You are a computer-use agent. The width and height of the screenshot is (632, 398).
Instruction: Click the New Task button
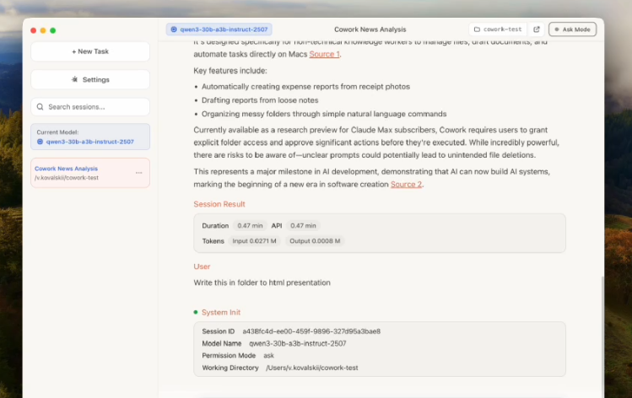[x=90, y=51]
